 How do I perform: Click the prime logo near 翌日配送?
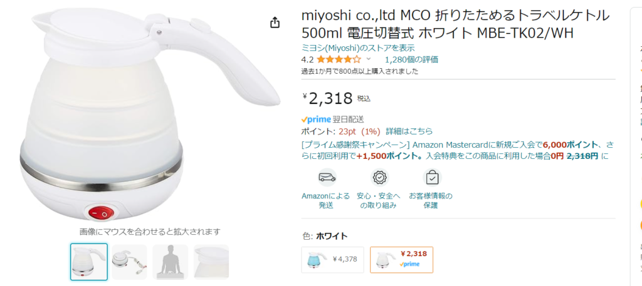tap(316, 120)
